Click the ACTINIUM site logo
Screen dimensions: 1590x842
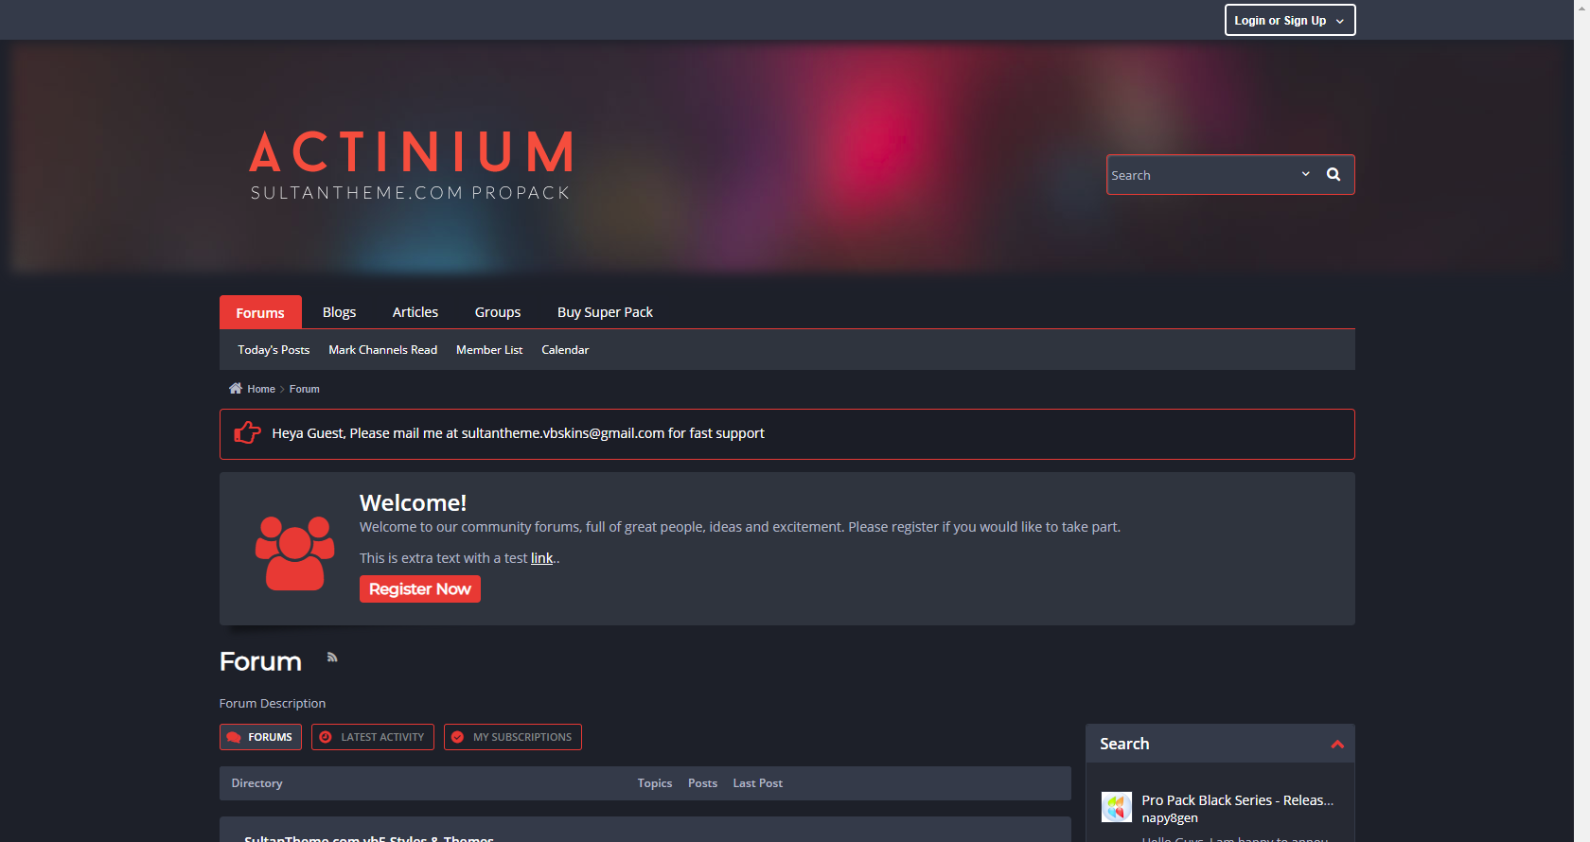tap(411, 166)
